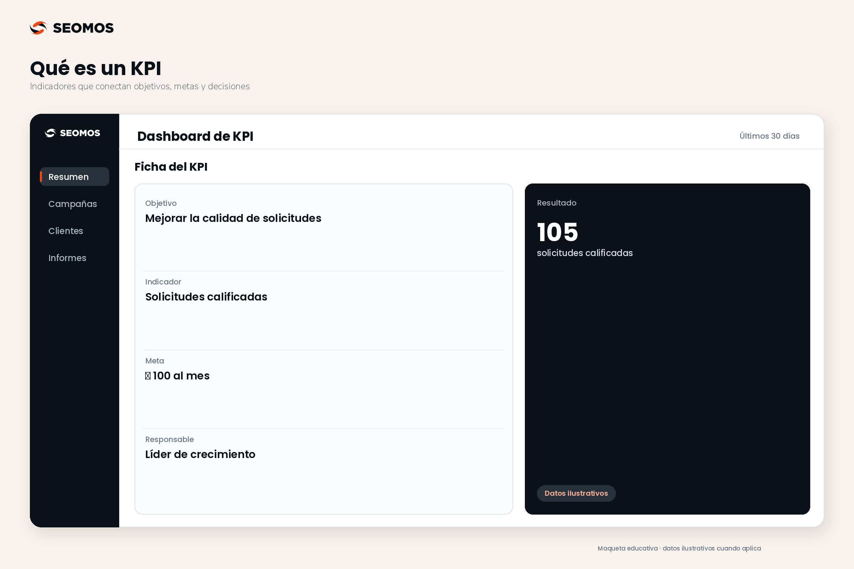The height and width of the screenshot is (569, 854).
Task: Click the 105 result number
Action: [557, 232]
